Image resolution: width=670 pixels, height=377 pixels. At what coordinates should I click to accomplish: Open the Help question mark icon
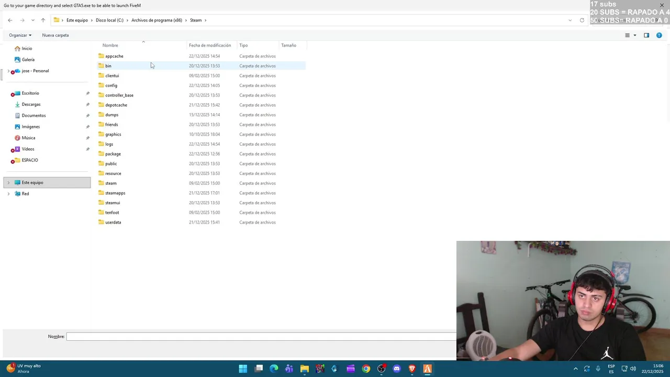659,36
